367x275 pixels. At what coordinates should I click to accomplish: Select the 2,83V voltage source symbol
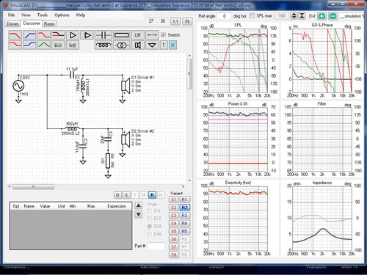[x=18, y=86]
